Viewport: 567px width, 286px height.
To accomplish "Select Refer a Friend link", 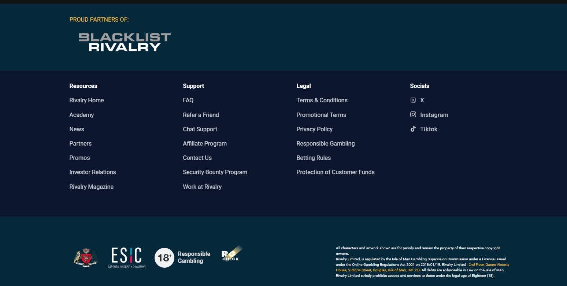I will [x=201, y=115].
